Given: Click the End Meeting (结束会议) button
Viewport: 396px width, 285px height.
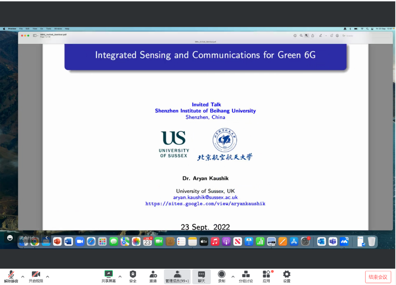Looking at the screenshot, I should point(378,277).
